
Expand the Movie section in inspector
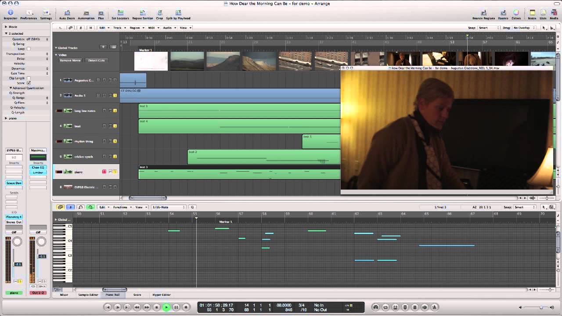tap(6, 27)
